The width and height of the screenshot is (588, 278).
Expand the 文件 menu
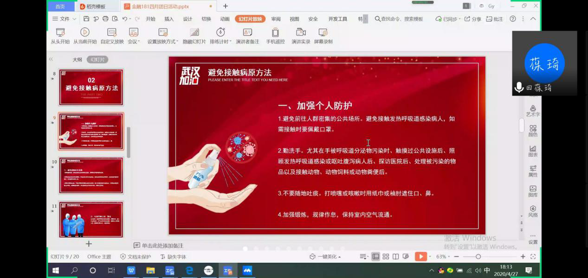tap(61, 19)
